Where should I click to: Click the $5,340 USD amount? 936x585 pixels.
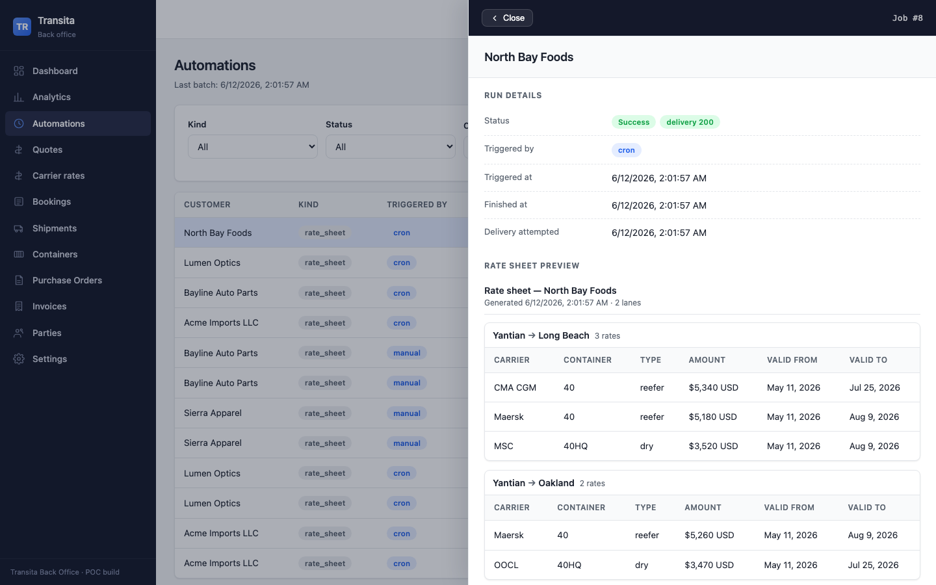click(714, 387)
